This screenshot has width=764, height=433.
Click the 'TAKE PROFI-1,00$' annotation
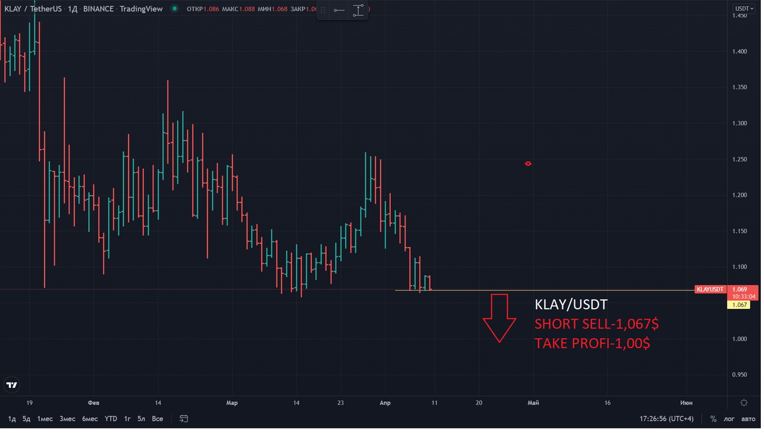pos(592,343)
